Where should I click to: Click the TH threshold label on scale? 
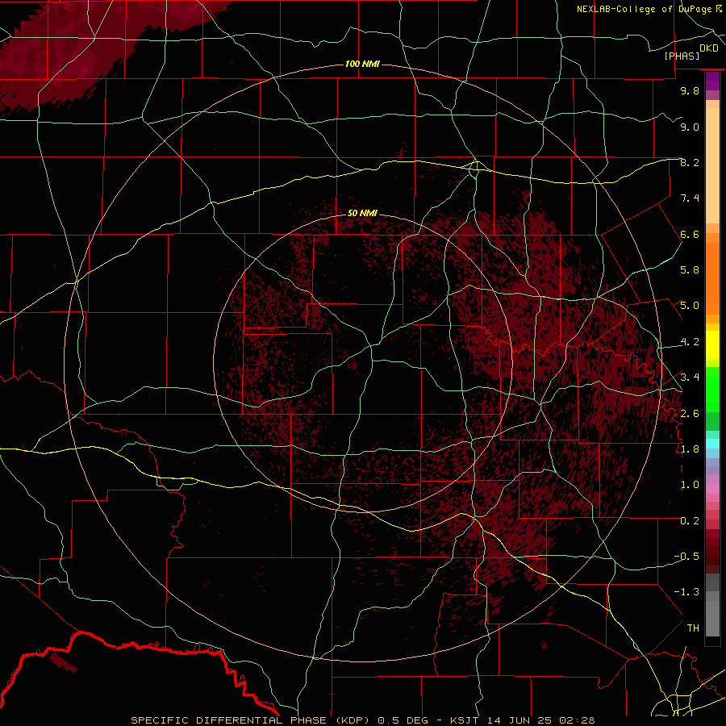click(693, 628)
